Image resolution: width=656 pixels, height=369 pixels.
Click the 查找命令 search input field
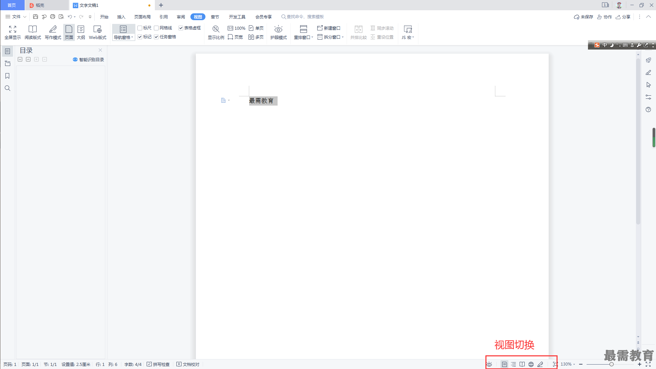[303, 17]
